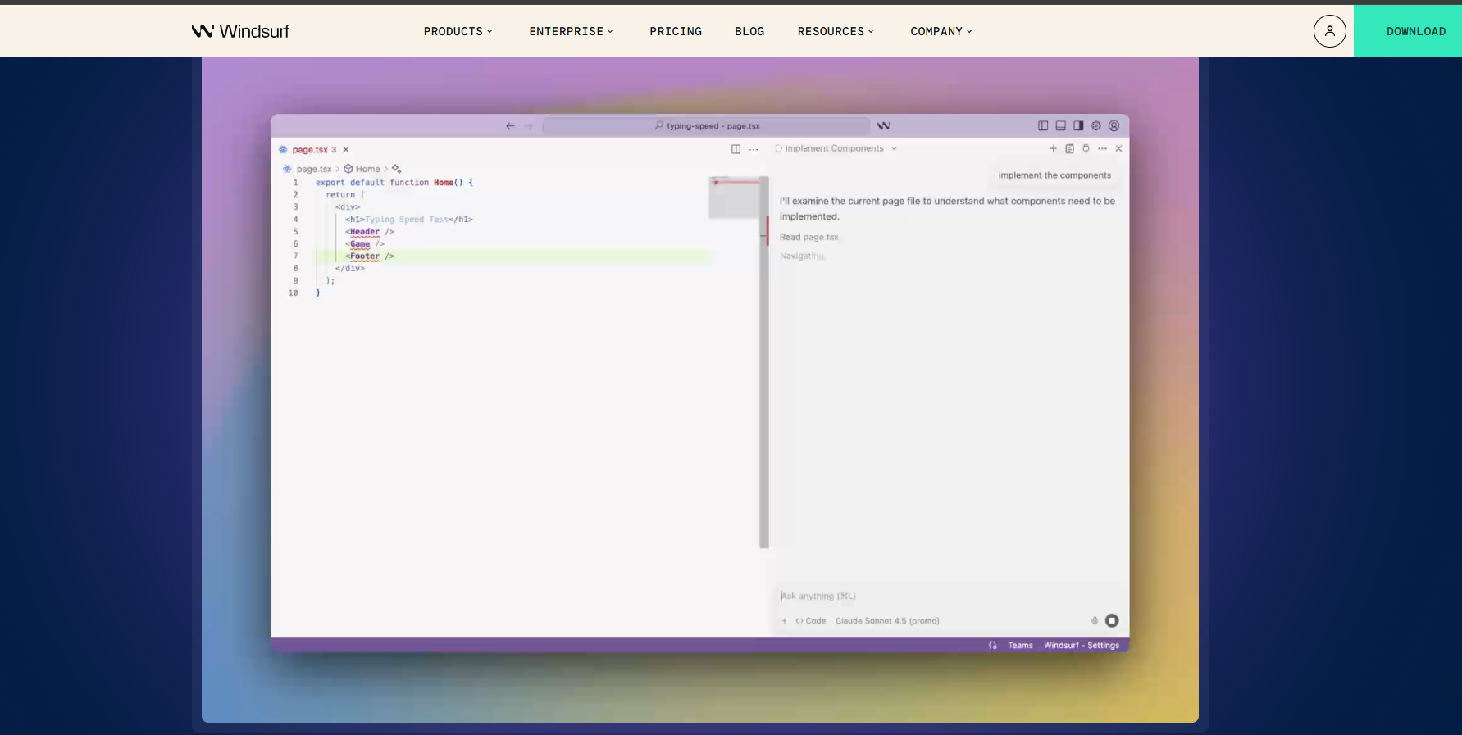Click the forward arrow in editor title bar
This screenshot has width=1462, height=735.
(529, 126)
